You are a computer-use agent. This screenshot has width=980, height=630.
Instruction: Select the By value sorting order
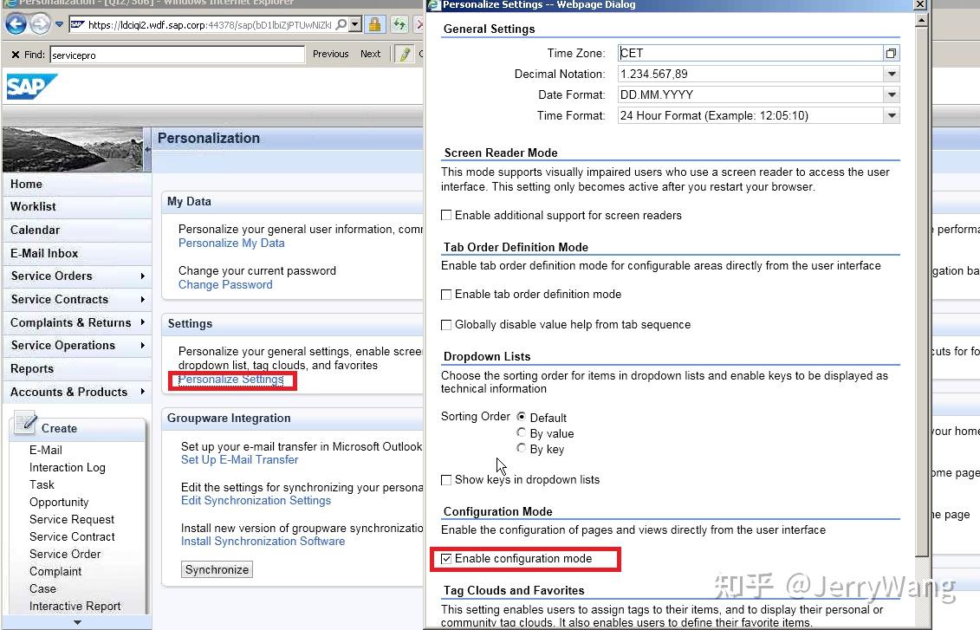coord(522,432)
